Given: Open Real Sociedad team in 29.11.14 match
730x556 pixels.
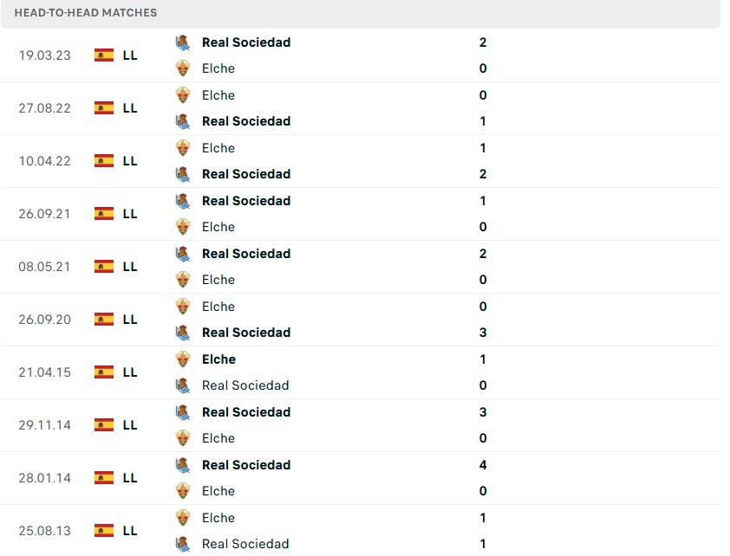Looking at the screenshot, I should point(246,412).
